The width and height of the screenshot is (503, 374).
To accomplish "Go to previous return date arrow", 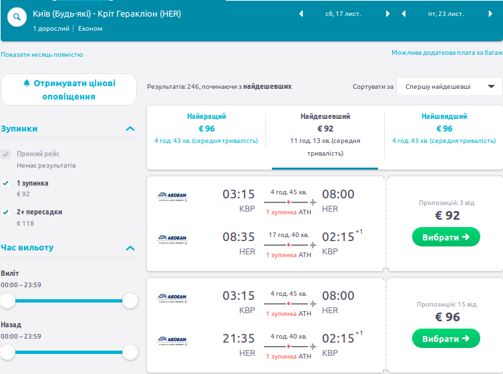I will (x=403, y=13).
